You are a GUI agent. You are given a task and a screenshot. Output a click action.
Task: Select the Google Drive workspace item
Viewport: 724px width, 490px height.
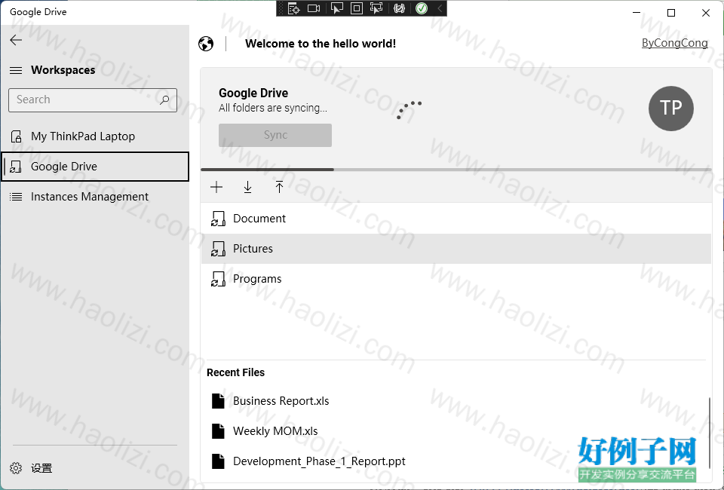tap(95, 167)
